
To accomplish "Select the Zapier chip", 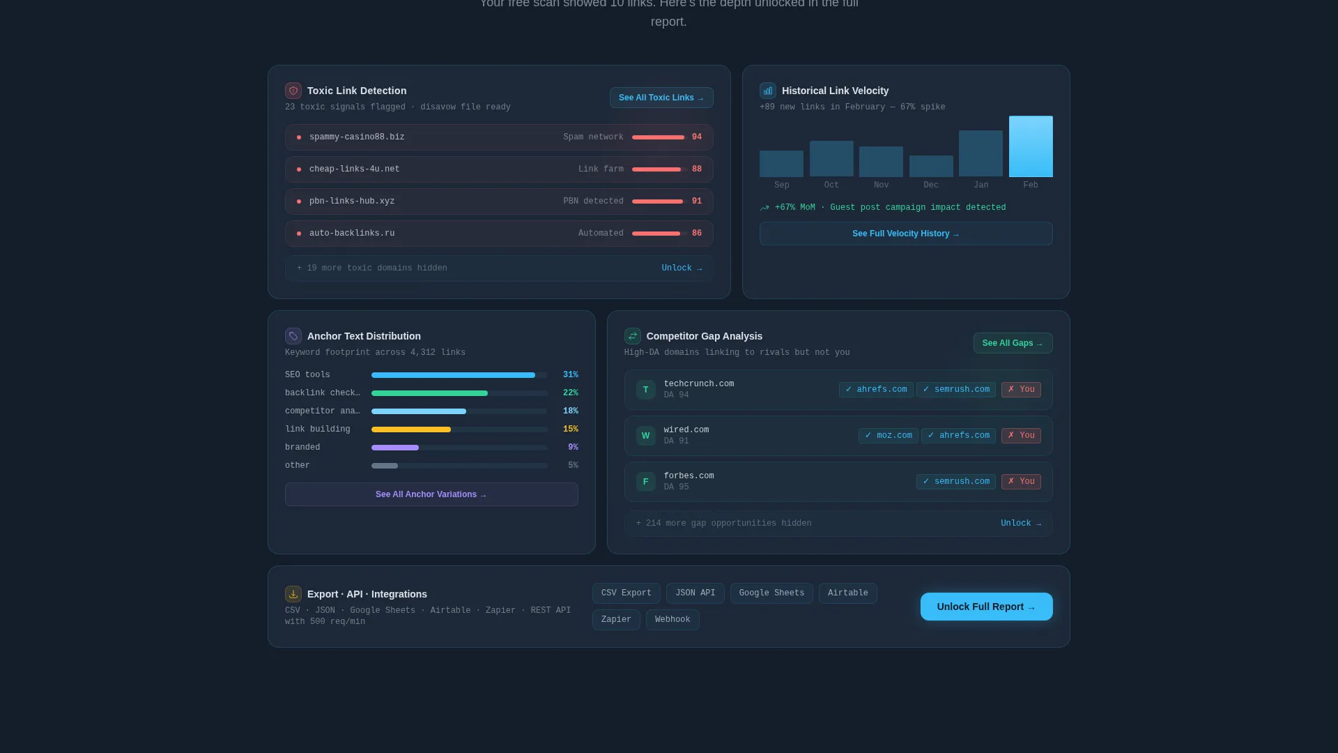I will 616,620.
